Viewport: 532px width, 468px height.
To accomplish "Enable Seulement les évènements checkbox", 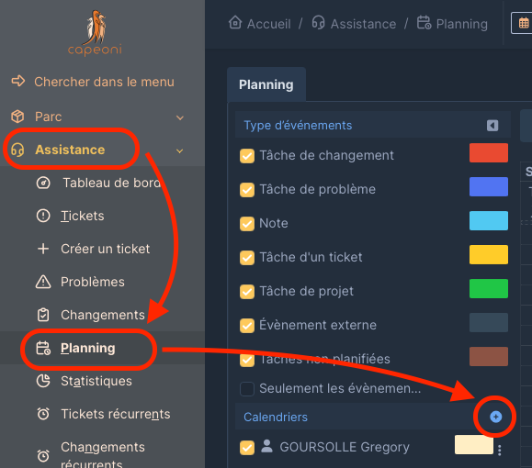I will click(x=247, y=389).
